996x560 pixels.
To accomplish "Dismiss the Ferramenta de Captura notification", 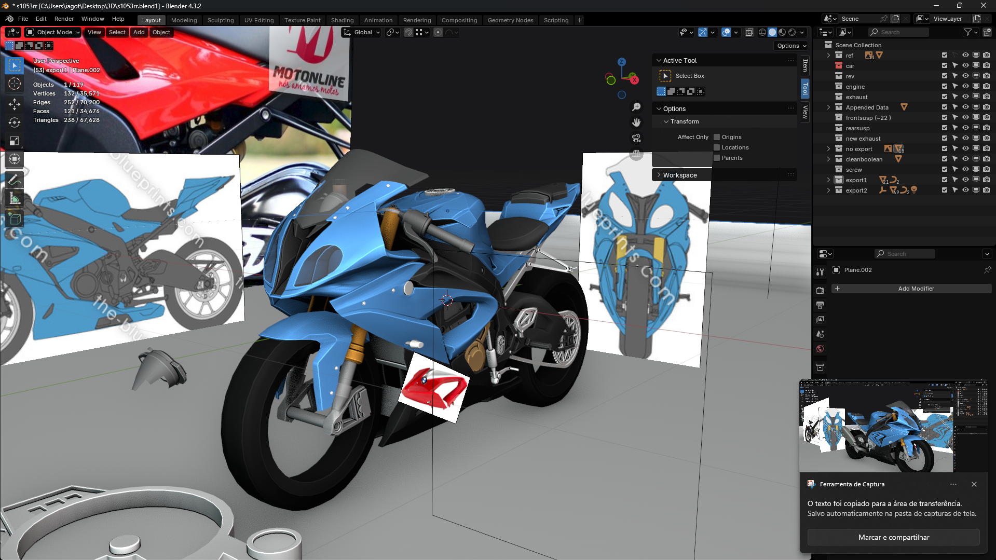I will [974, 484].
